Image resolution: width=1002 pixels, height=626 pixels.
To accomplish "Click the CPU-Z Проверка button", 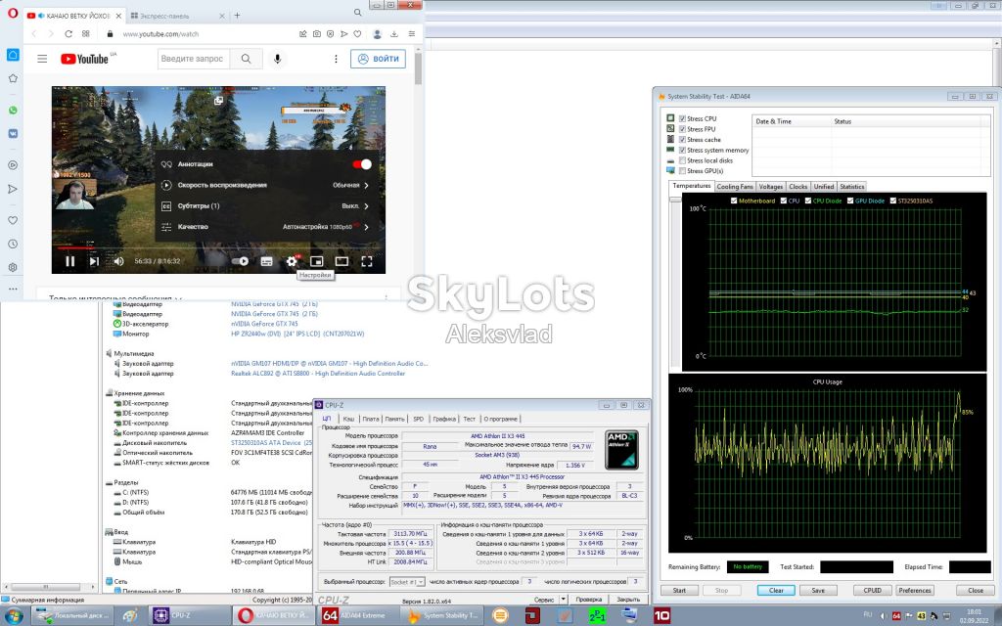I will [588, 600].
